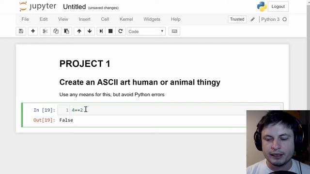
Task: Click the Use any means for this text
Action: [112, 95]
